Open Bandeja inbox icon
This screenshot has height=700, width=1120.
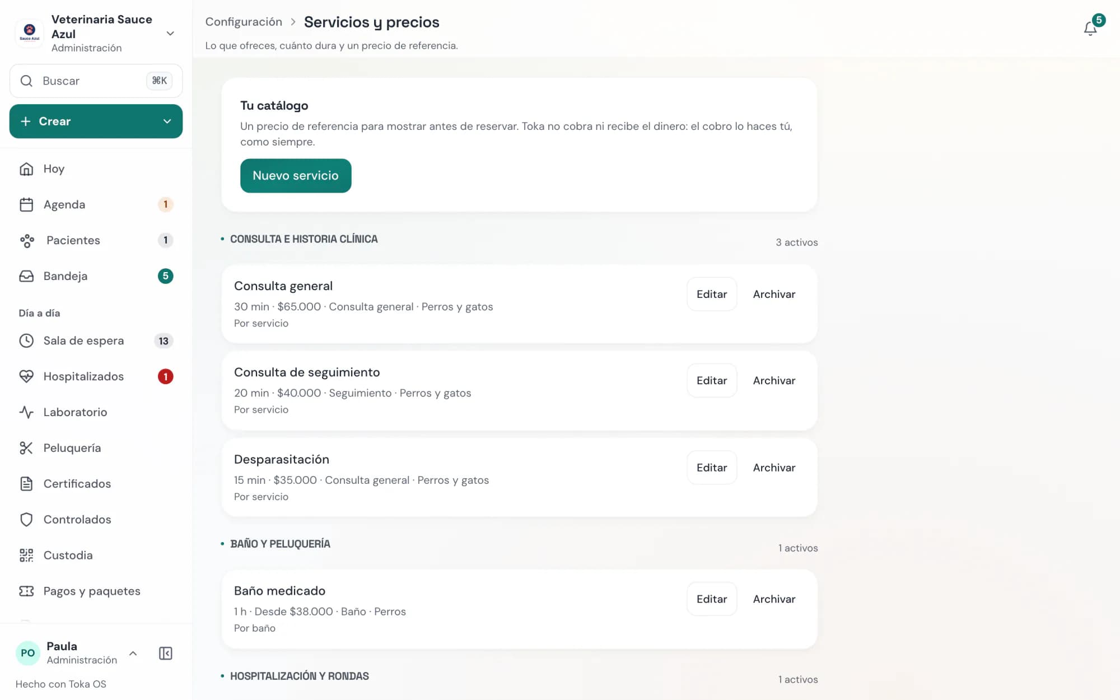[x=26, y=276]
